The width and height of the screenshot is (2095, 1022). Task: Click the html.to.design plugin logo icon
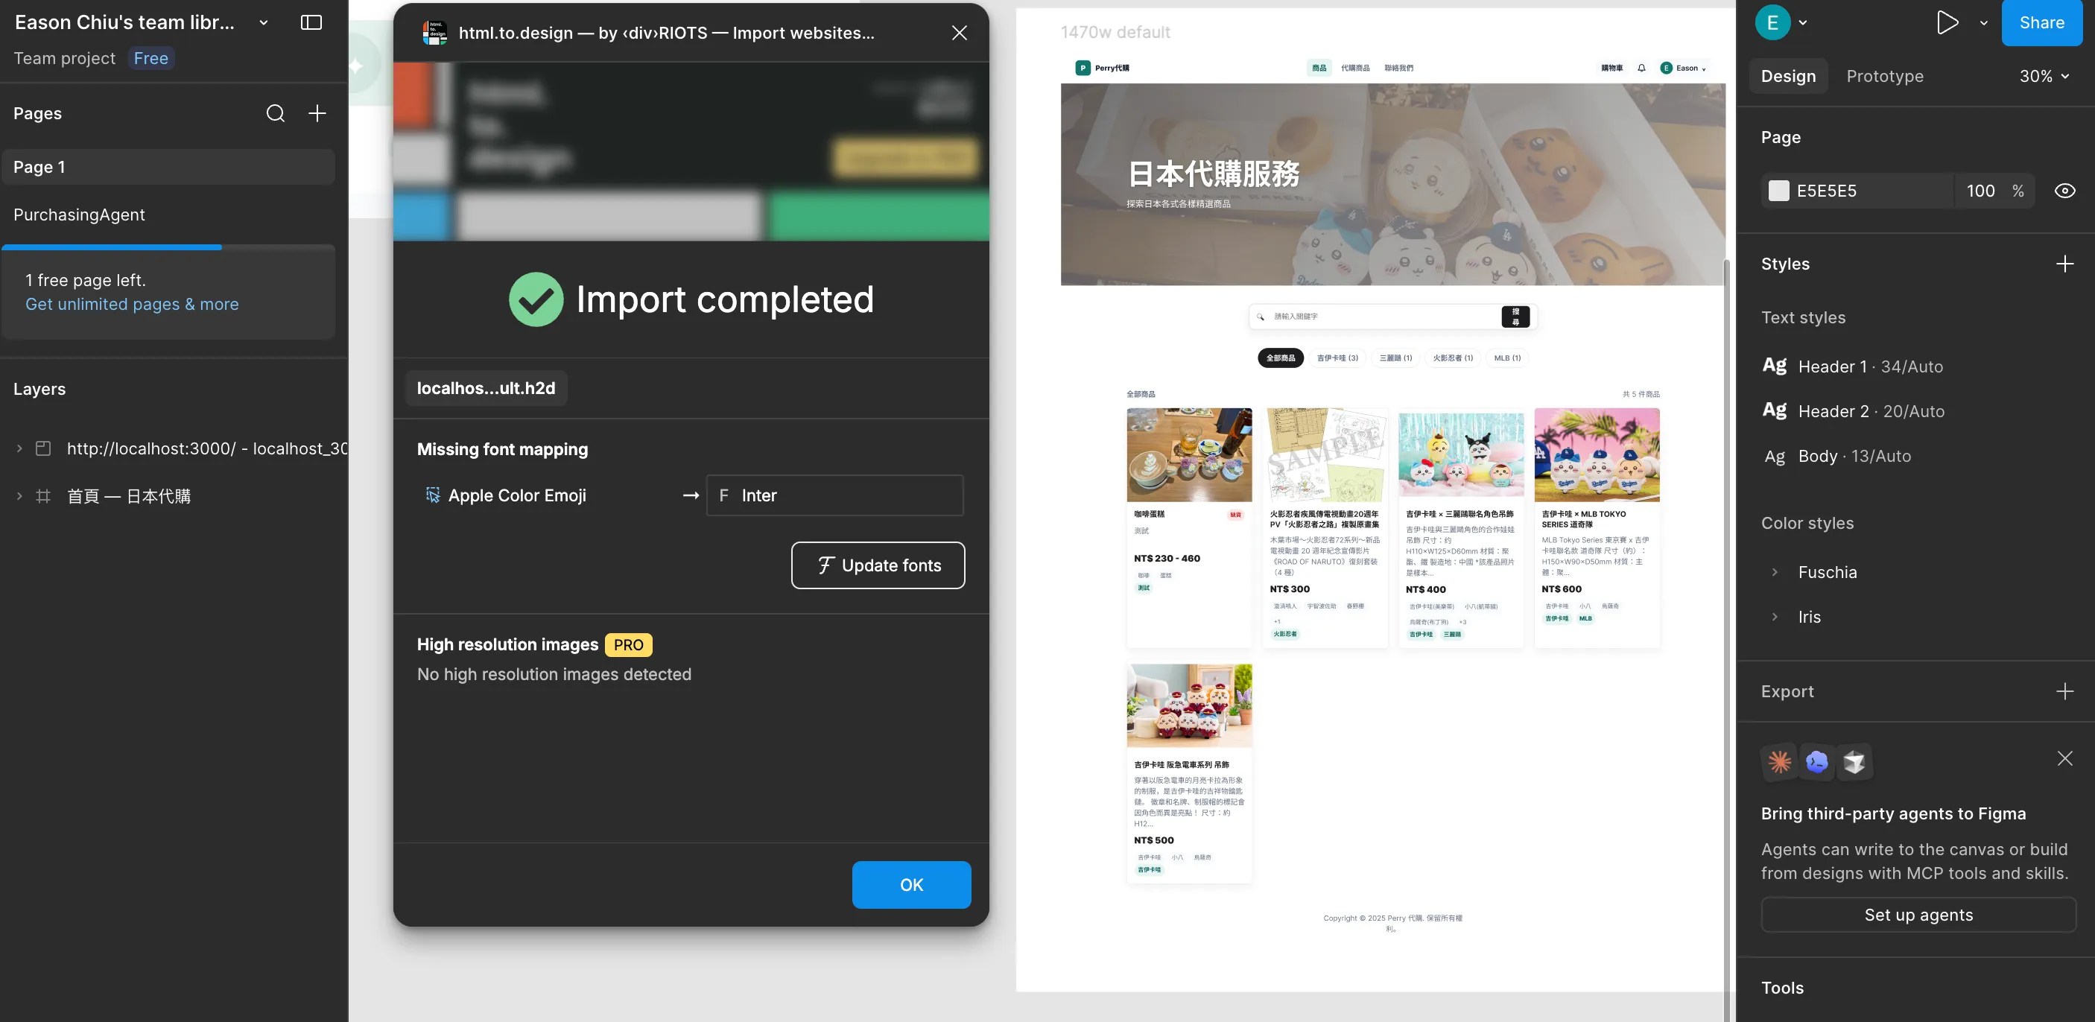pos(434,33)
